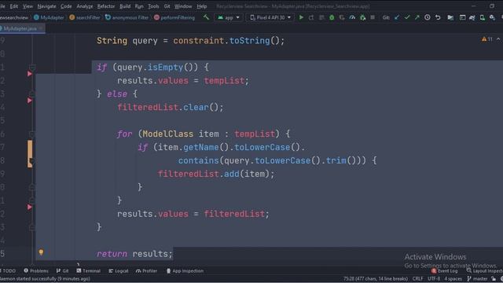
Task: Open the CRLF line separator selector
Action: pyautogui.click(x=417, y=279)
